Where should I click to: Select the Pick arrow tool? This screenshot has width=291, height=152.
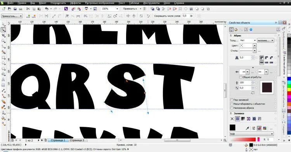point(3,24)
